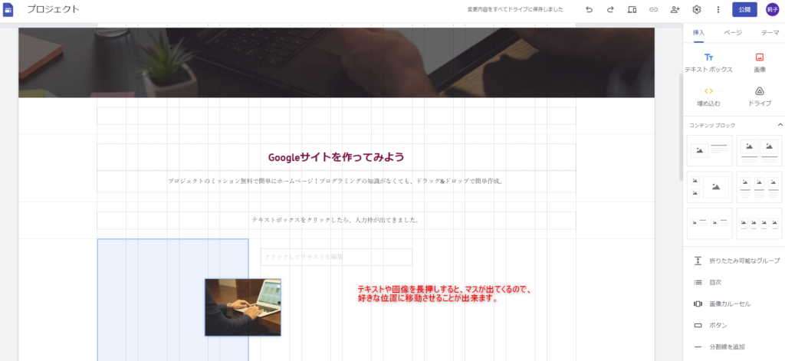Click the undo arrow icon
The width and height of the screenshot is (785, 361).
point(589,10)
